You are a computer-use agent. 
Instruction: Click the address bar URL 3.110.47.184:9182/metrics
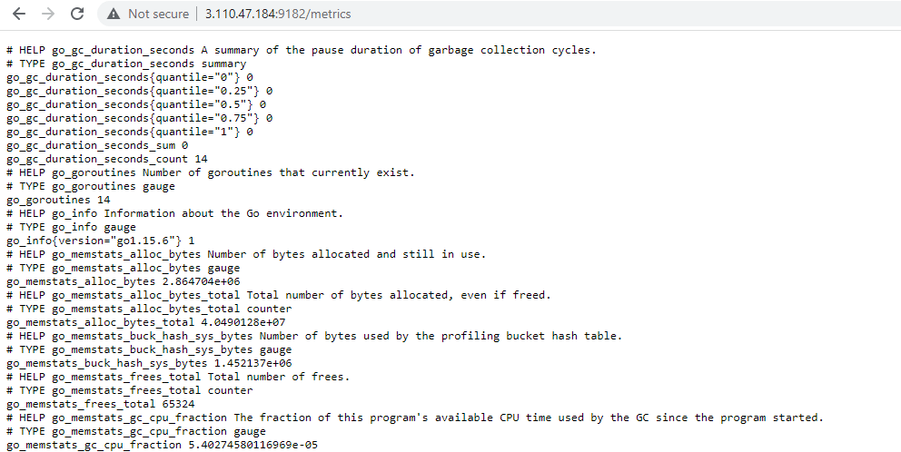pos(278,14)
